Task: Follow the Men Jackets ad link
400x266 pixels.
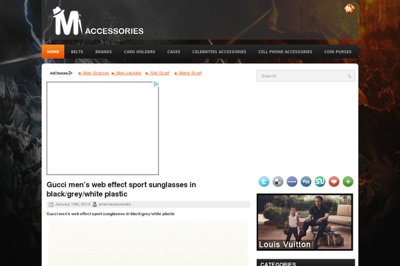Action: click(x=127, y=73)
